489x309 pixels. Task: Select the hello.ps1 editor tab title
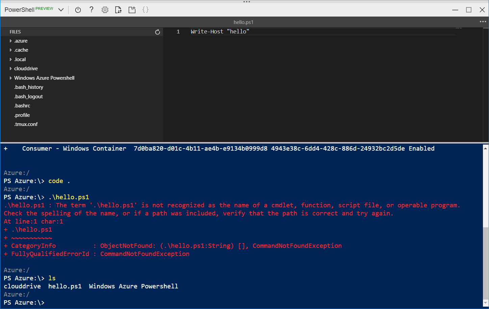point(243,22)
